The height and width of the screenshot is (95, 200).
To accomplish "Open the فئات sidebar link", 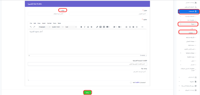I will point(192,29).
